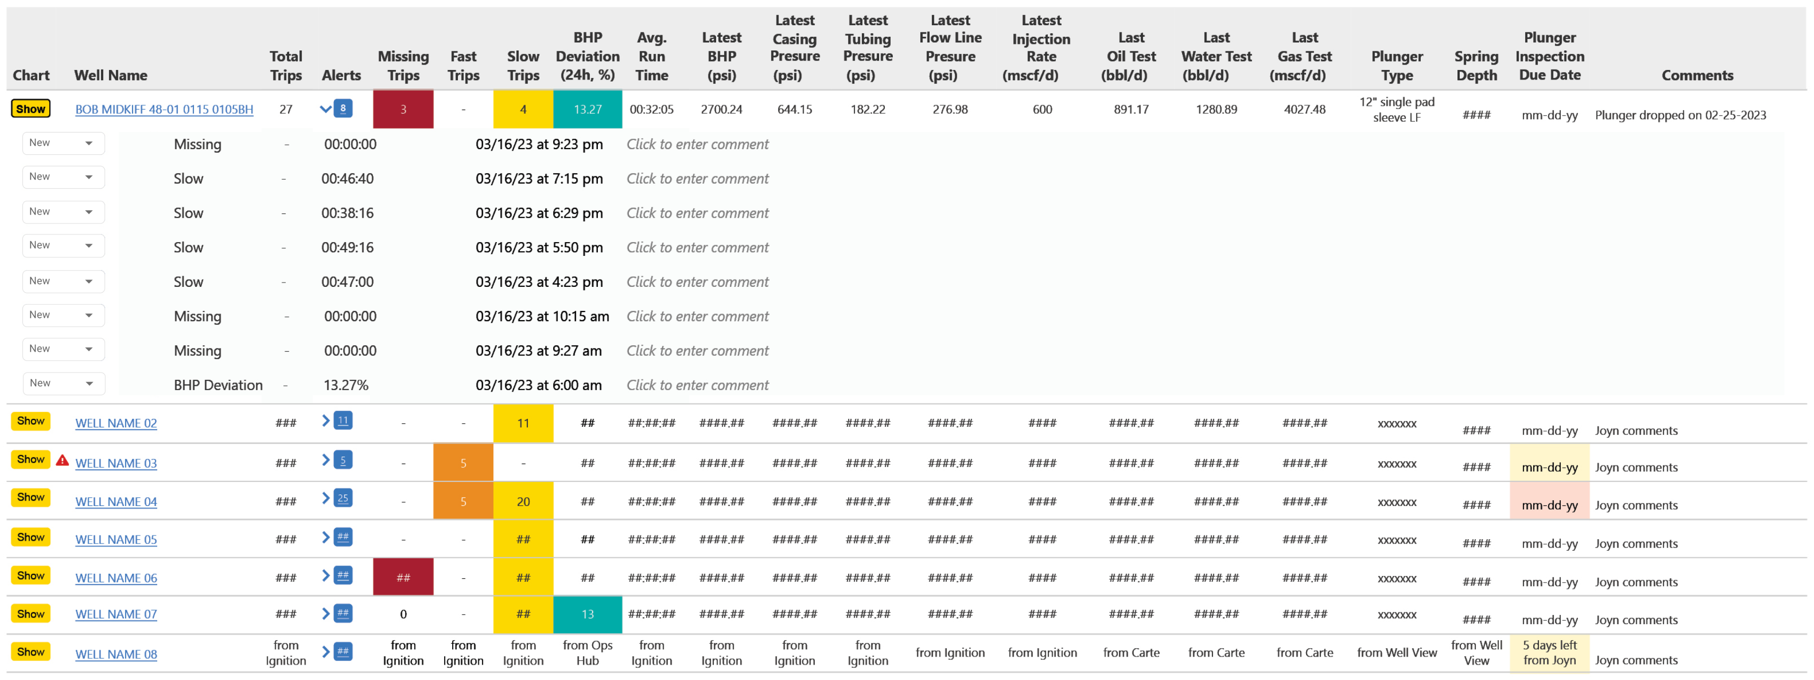Click red Missing Trips cell showing 3
The width and height of the screenshot is (1814, 680).
pyautogui.click(x=403, y=110)
